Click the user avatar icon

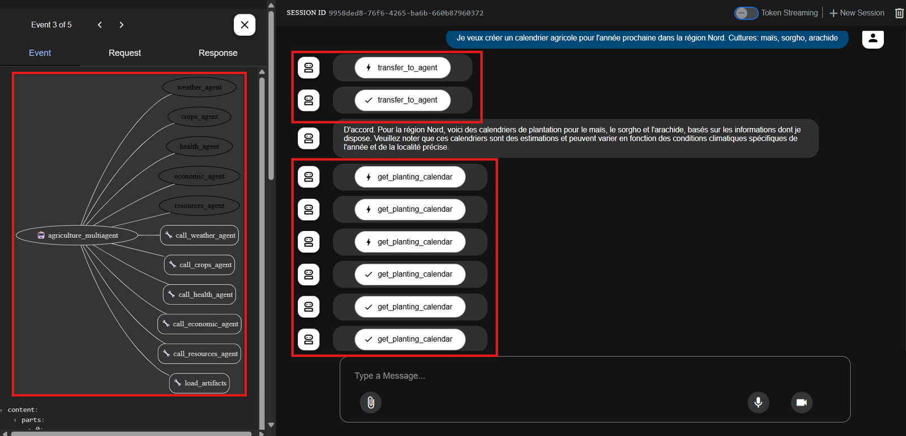pos(873,38)
